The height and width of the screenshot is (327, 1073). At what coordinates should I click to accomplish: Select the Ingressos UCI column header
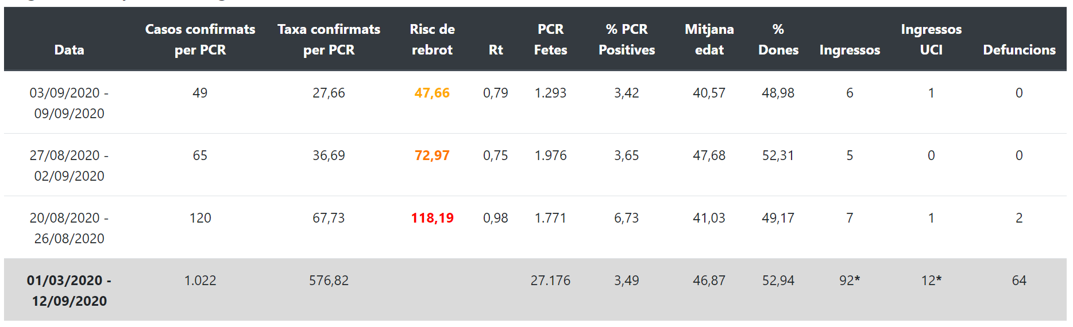click(x=931, y=40)
